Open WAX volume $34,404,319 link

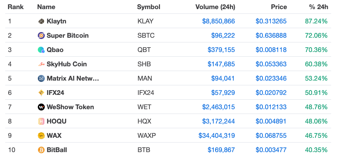[x=216, y=136]
